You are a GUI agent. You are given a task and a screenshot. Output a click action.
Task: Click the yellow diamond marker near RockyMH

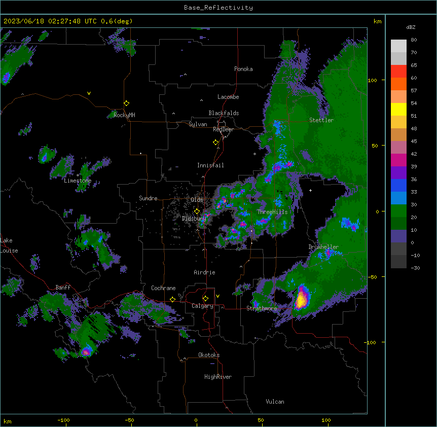coord(127,103)
